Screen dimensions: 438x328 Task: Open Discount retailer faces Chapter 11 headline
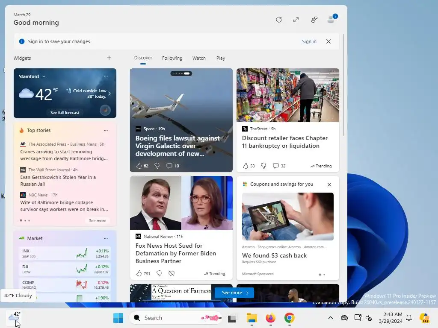pyautogui.click(x=284, y=142)
